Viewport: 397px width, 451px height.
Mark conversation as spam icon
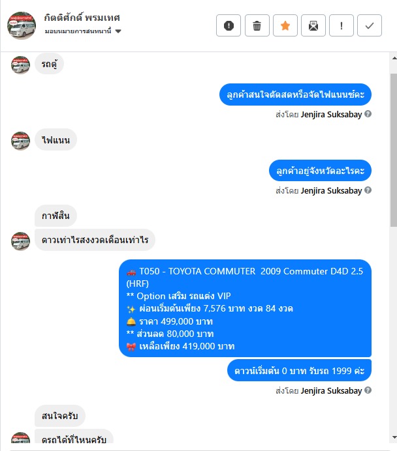[x=229, y=25]
